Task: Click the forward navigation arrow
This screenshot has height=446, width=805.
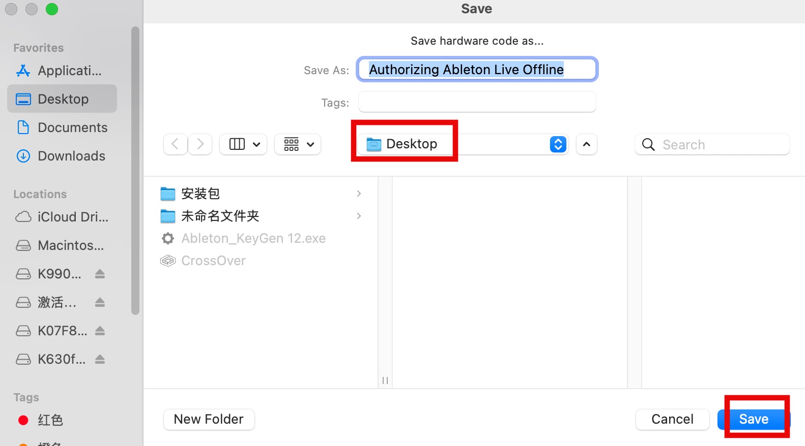Action: pos(200,144)
